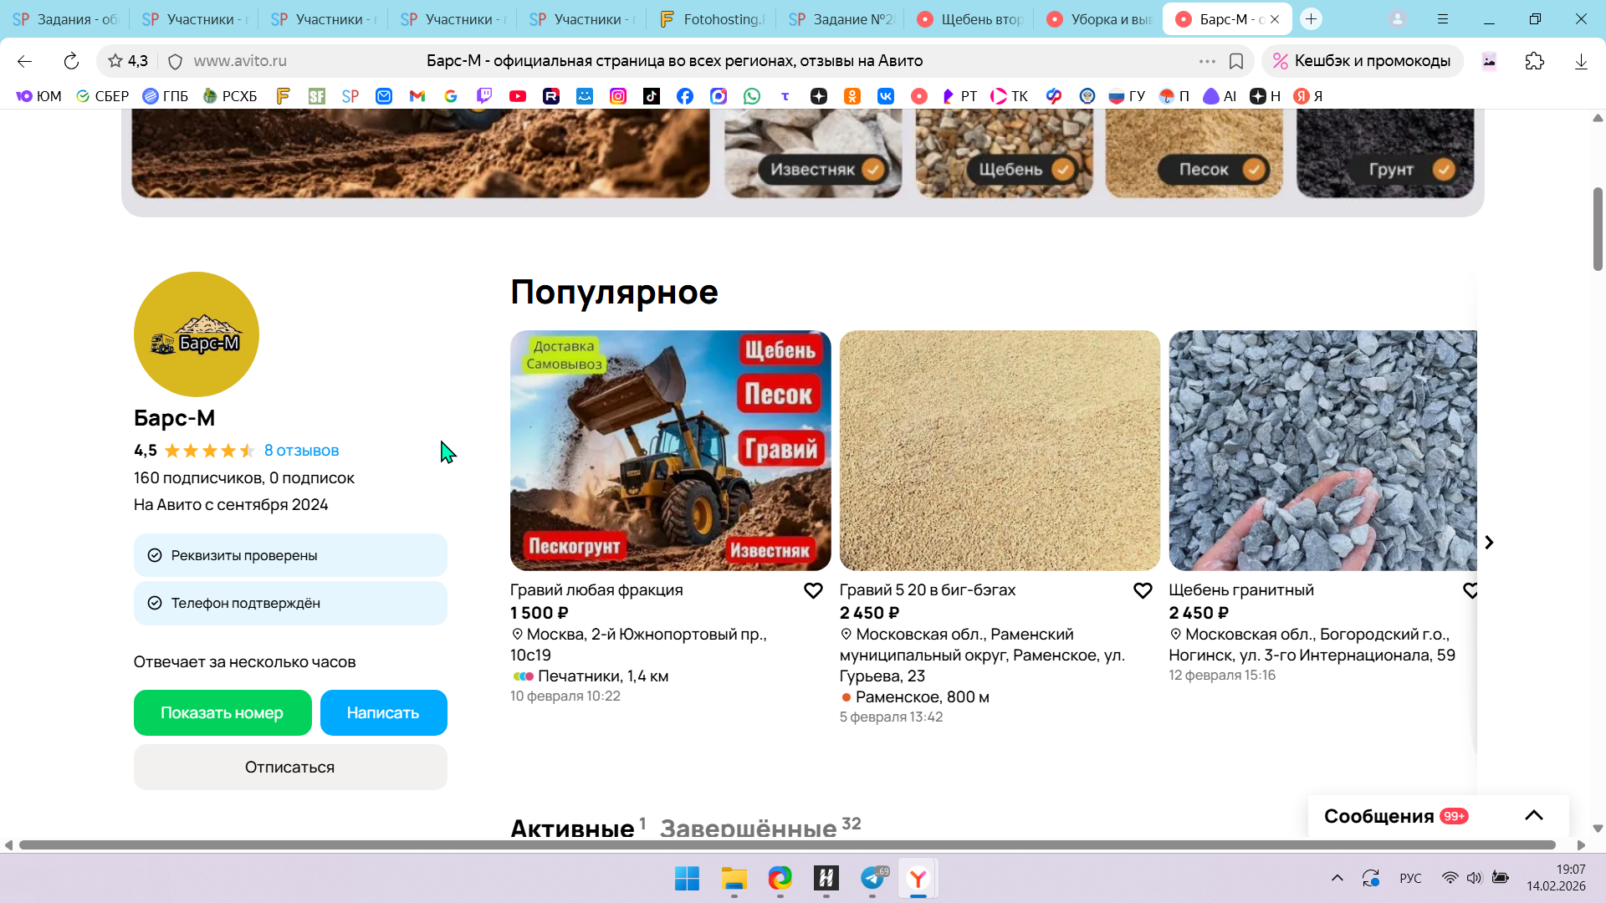1606x903 pixels.
Task: Open the '8 отзывов' reviews link
Action: click(x=301, y=451)
